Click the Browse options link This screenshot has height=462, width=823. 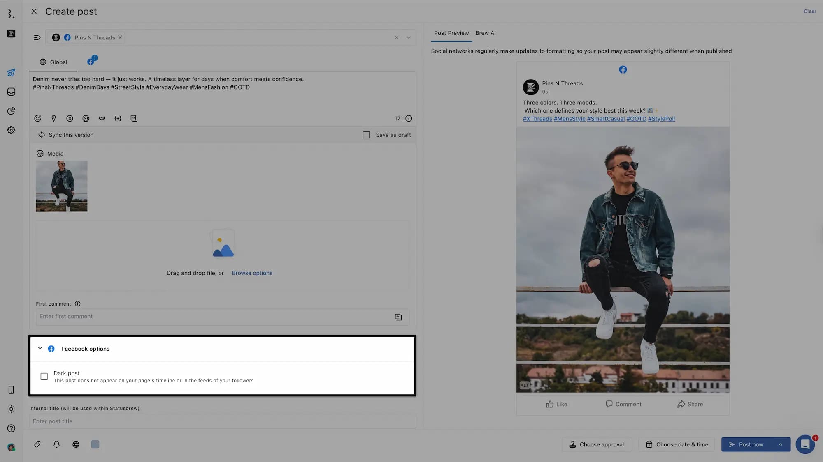(x=252, y=273)
